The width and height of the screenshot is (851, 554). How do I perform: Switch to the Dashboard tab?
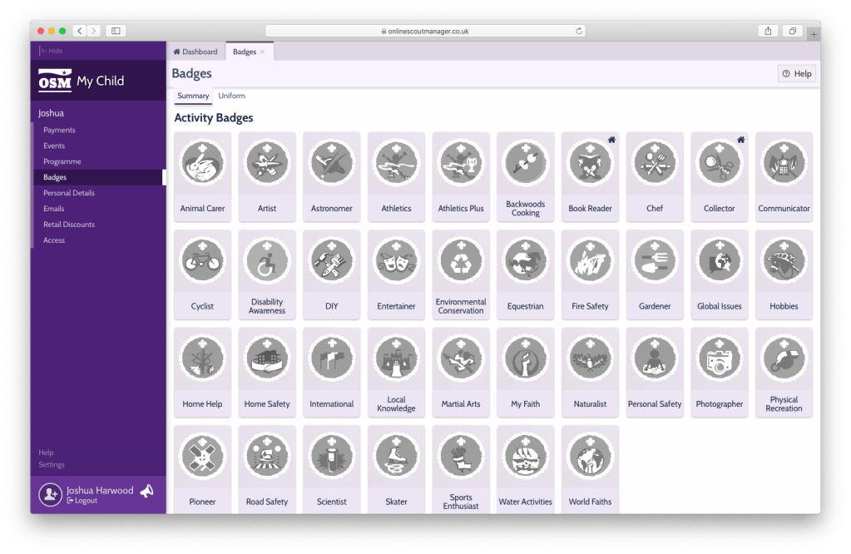pyautogui.click(x=195, y=52)
